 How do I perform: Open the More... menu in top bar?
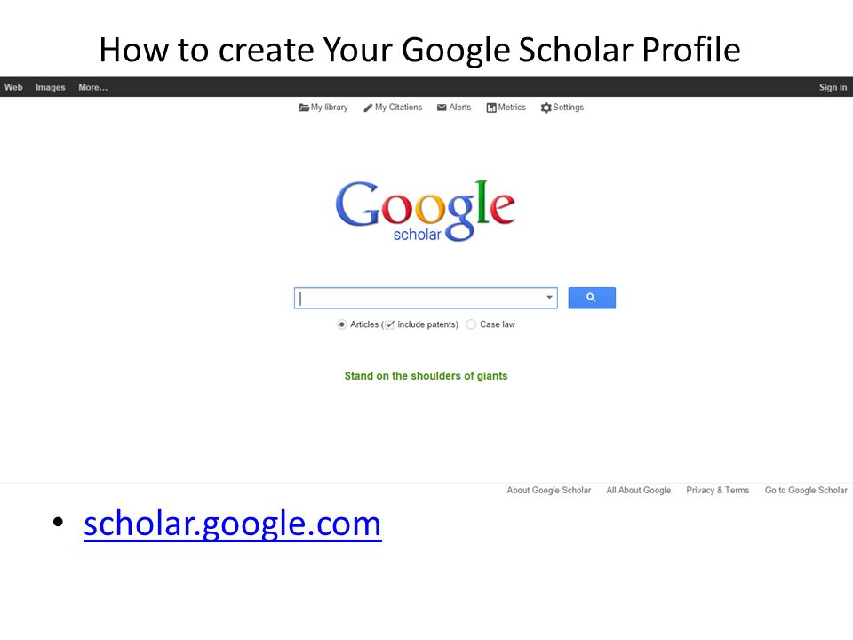(x=93, y=87)
